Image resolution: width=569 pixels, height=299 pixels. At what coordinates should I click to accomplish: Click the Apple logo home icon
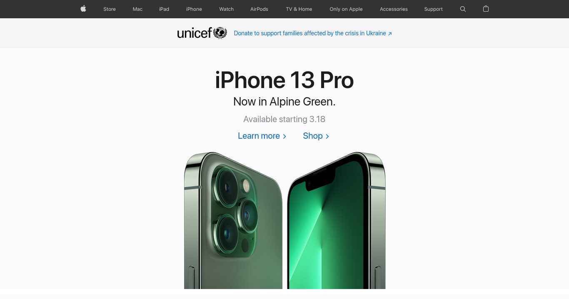tap(83, 9)
